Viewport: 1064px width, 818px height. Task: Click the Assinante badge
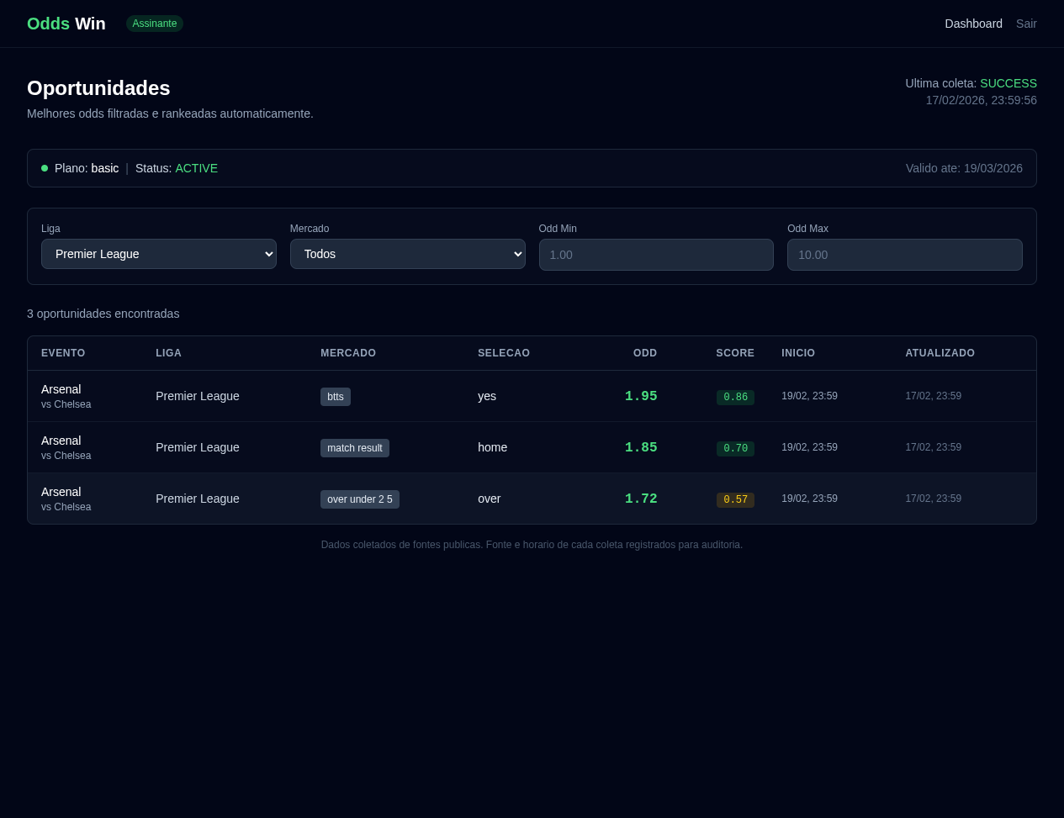click(154, 24)
